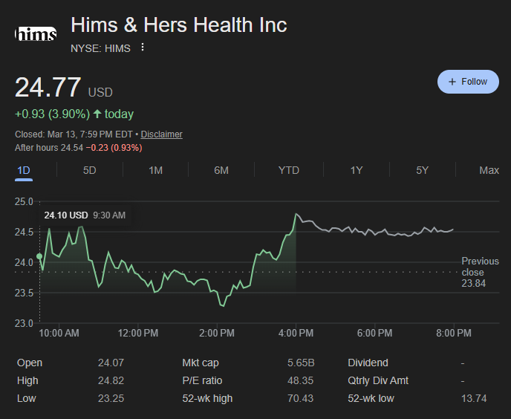Click the Mkt cap statistic
This screenshot has height=419, width=511.
tap(201, 363)
